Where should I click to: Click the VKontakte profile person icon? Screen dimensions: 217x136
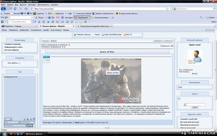click(x=39, y=22)
